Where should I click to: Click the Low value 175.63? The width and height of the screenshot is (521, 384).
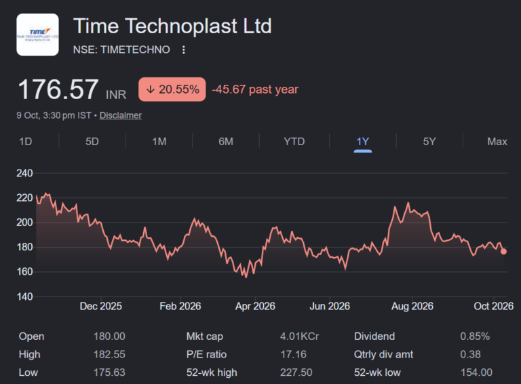pos(109,372)
